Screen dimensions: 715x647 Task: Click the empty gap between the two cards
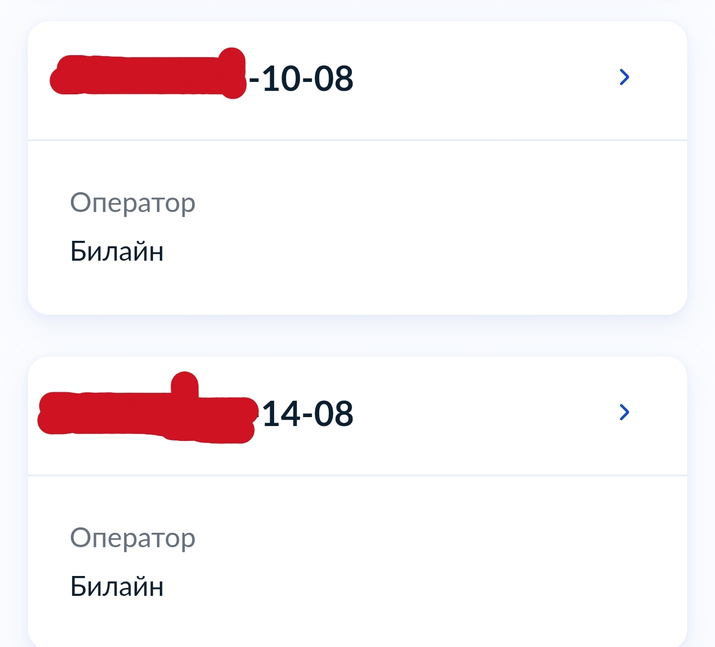[357, 336]
